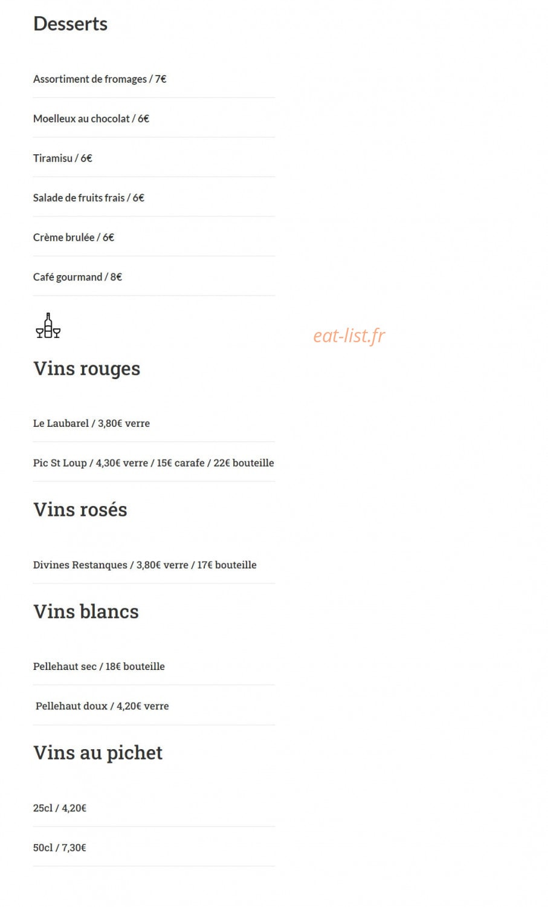
Task: Click the Vins blancs heading
Action: coord(86,611)
